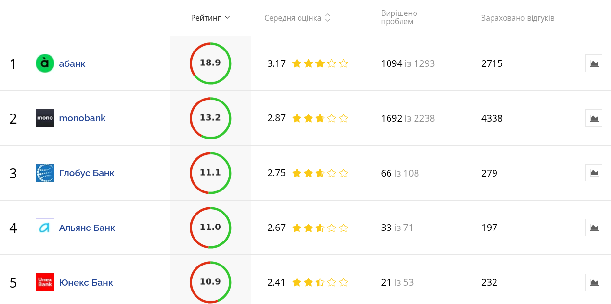The image size is (611, 304).
Task: View the chart icon for Юнекс Банк
Action: point(594,282)
